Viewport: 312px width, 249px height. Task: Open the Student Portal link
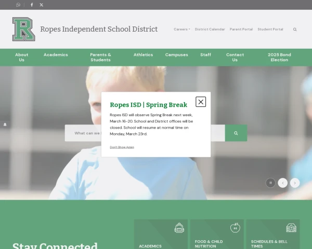pos(270,29)
